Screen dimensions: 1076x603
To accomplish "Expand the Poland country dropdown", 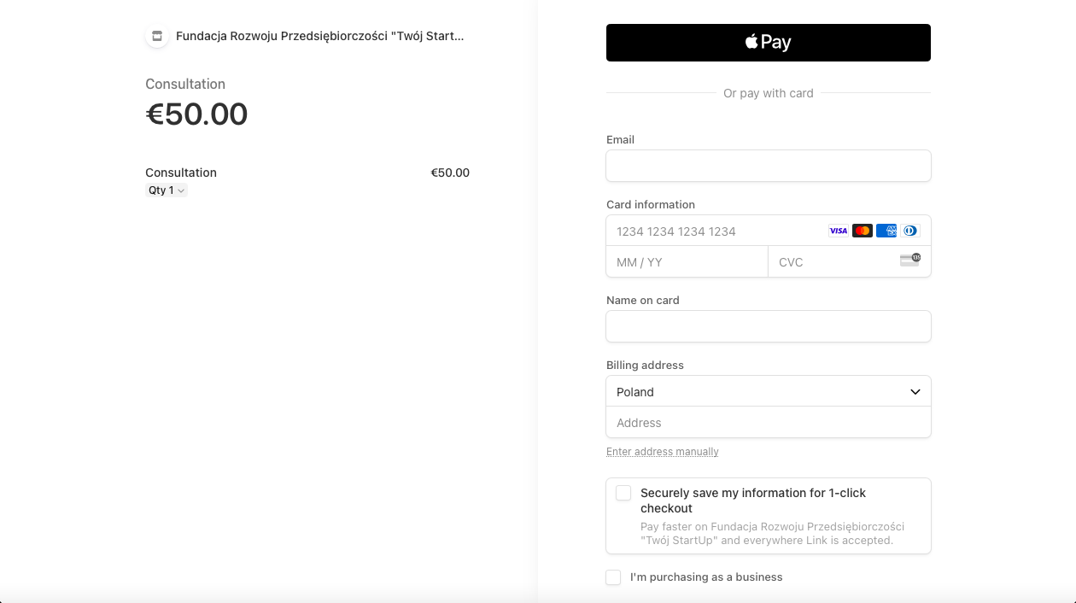I will pos(769,391).
